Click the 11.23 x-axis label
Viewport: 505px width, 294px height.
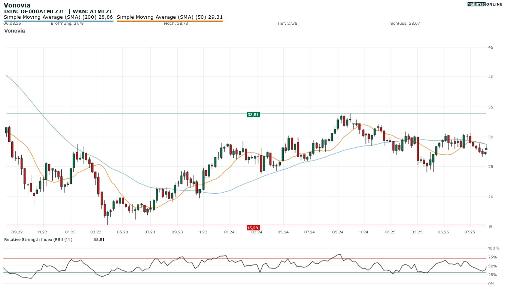tap(203, 232)
